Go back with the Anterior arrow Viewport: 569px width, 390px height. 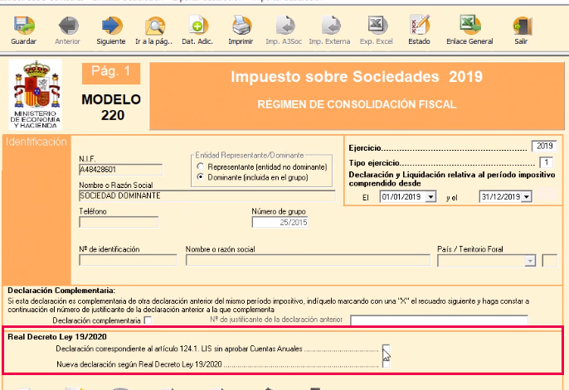point(68,26)
